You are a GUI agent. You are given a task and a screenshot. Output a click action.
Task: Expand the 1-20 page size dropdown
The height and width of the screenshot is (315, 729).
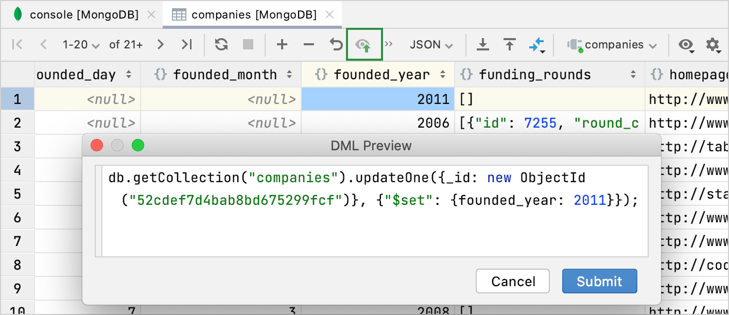point(81,45)
